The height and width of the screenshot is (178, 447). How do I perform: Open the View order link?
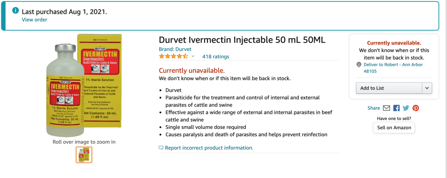pyautogui.click(x=35, y=20)
